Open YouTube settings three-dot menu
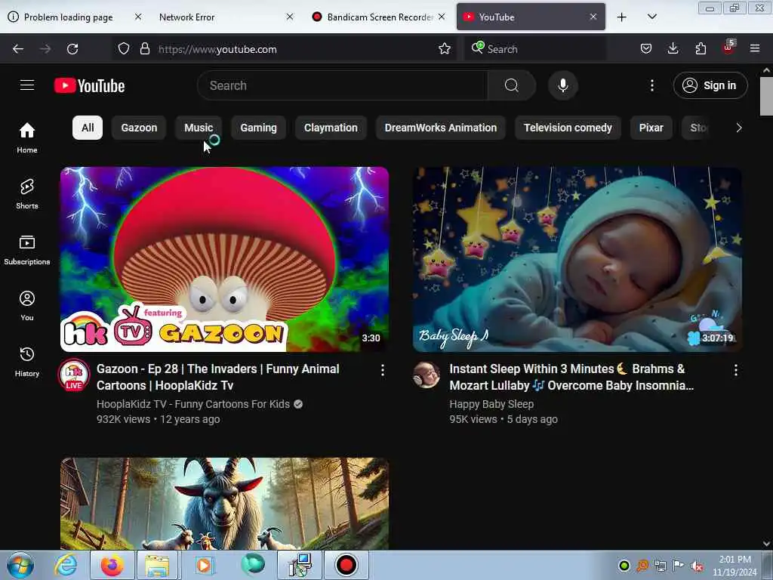The width and height of the screenshot is (773, 580). tap(651, 85)
